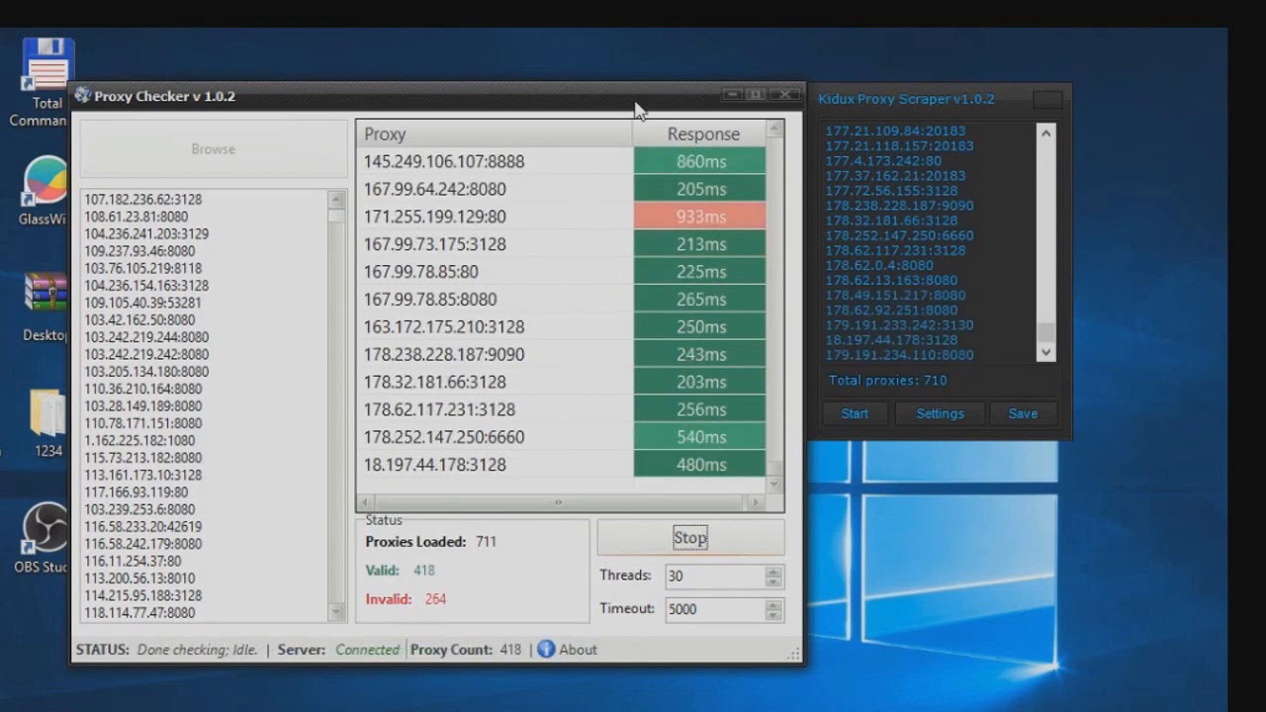The height and width of the screenshot is (712, 1266).
Task: Click the 540ms response cell
Action: point(700,437)
